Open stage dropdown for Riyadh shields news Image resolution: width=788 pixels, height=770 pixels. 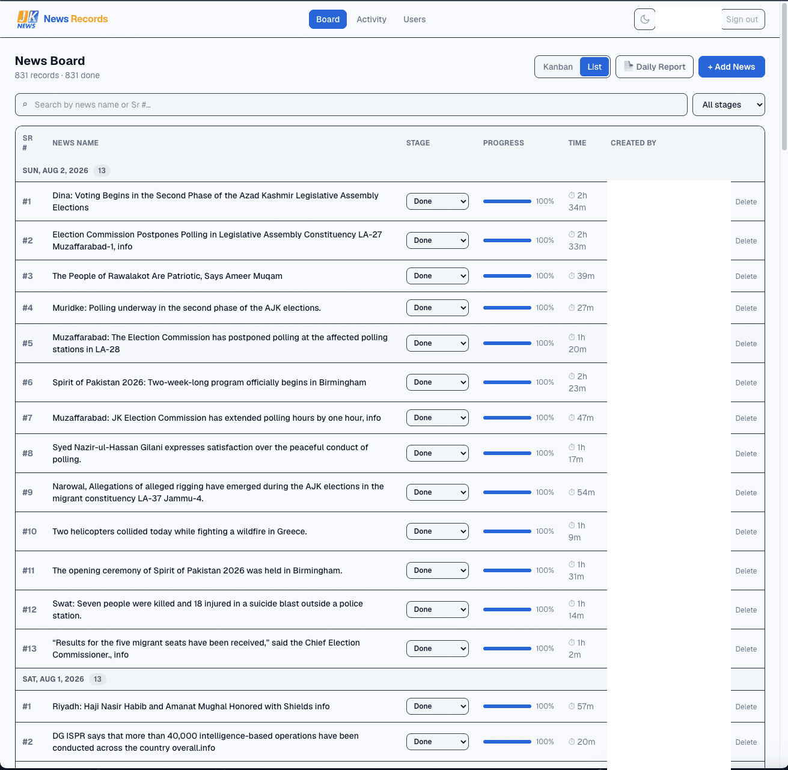pyautogui.click(x=438, y=706)
